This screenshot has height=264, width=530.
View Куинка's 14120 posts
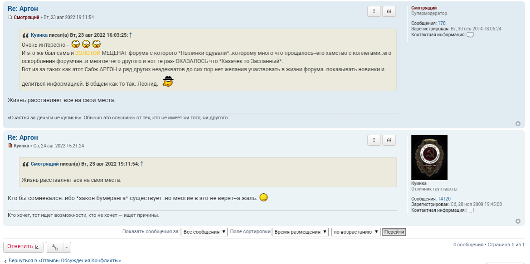444,199
